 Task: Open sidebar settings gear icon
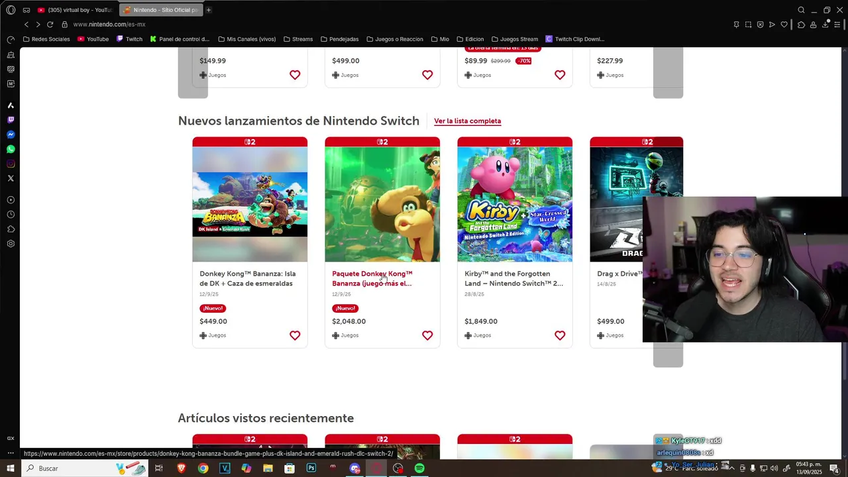[x=11, y=244]
